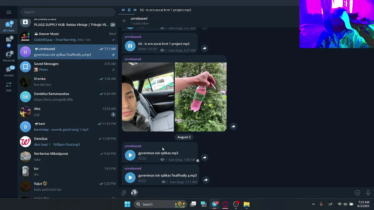Skip to previous track in player bar
The height and width of the screenshot is (210, 374).
click(x=123, y=10)
